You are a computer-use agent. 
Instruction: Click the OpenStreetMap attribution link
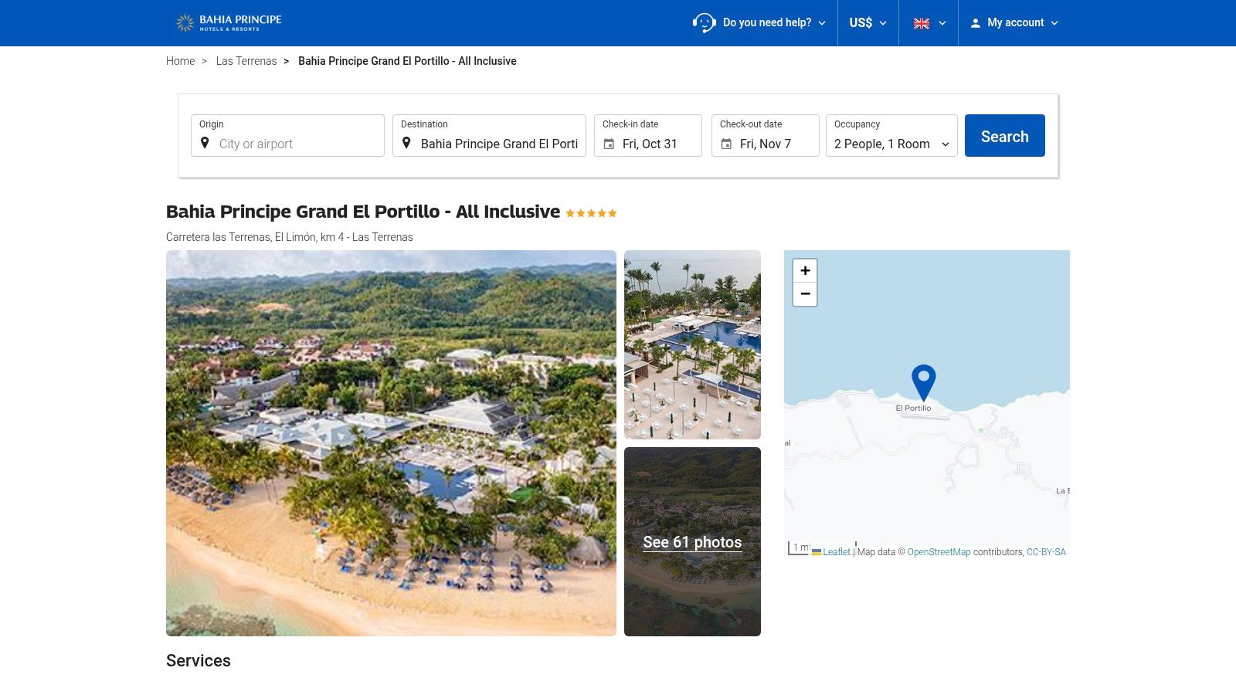(939, 552)
